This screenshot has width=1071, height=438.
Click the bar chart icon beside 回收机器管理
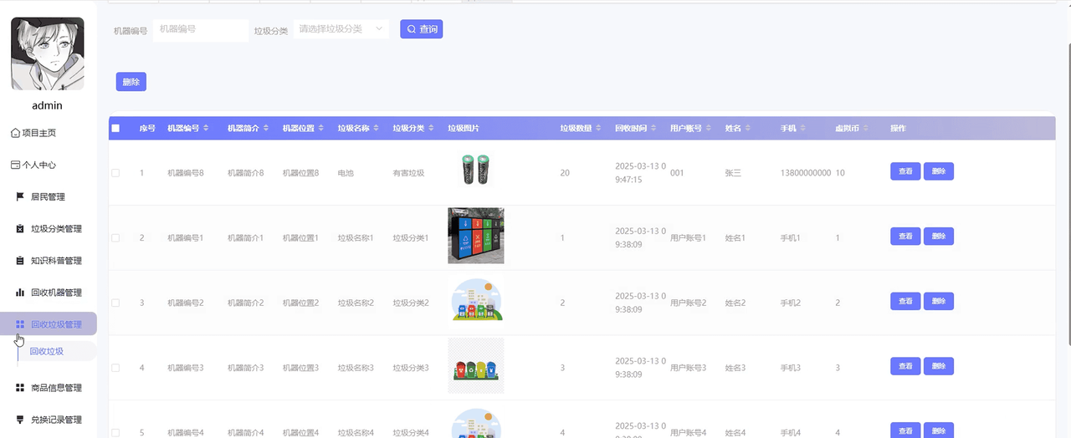coord(20,293)
